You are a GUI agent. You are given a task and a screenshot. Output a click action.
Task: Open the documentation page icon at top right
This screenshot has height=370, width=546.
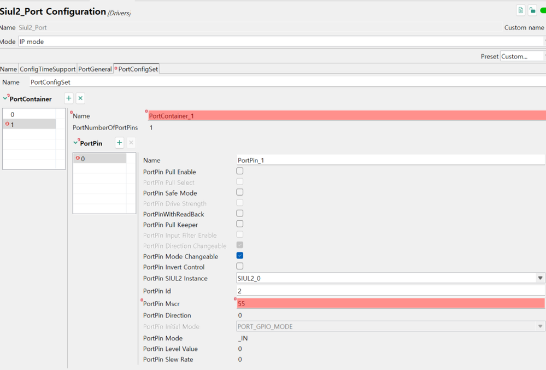[x=520, y=10]
